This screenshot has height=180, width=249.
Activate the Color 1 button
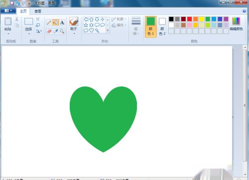pyautogui.click(x=151, y=27)
